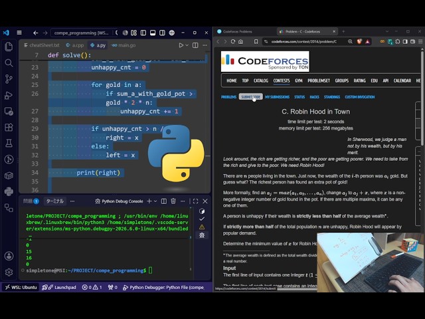Split the terminal panel
Screen dimensions: 425x319
[164, 201]
